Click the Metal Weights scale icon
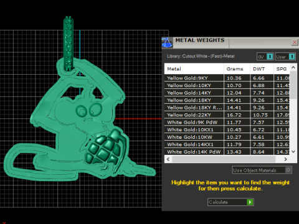Screen dimensions: 299x224 [x=167, y=42]
